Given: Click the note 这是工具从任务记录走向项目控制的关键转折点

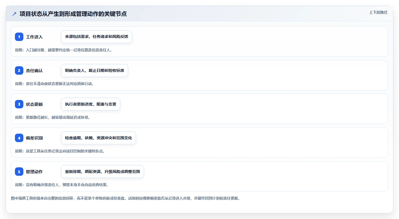Looking at the screenshot, I should (60, 151).
